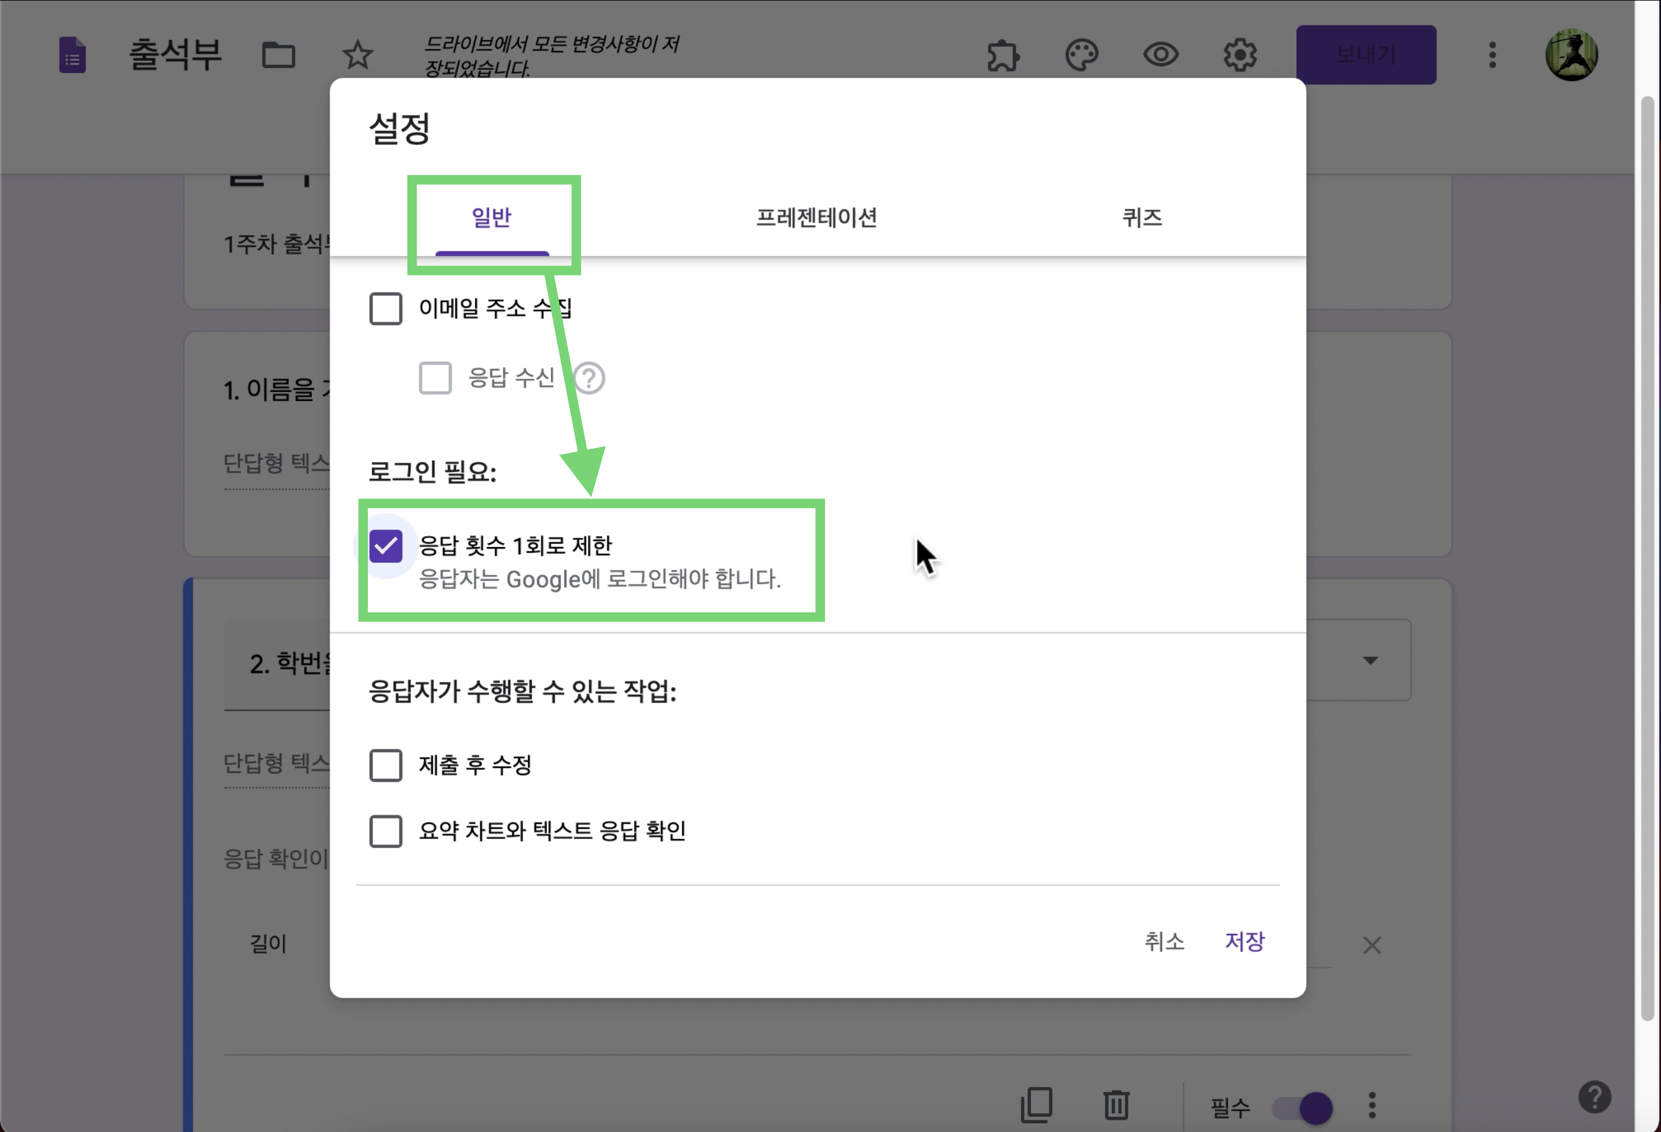
Task: Star the 출석부 form
Action: (357, 55)
